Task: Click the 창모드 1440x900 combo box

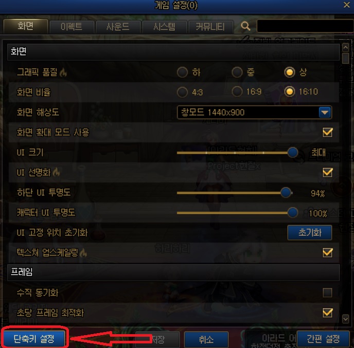Action: pyautogui.click(x=254, y=113)
